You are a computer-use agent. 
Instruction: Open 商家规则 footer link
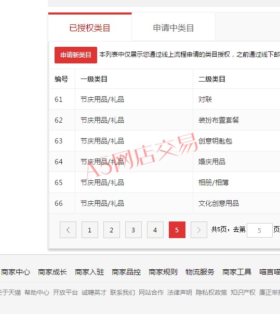pyautogui.click(x=163, y=272)
